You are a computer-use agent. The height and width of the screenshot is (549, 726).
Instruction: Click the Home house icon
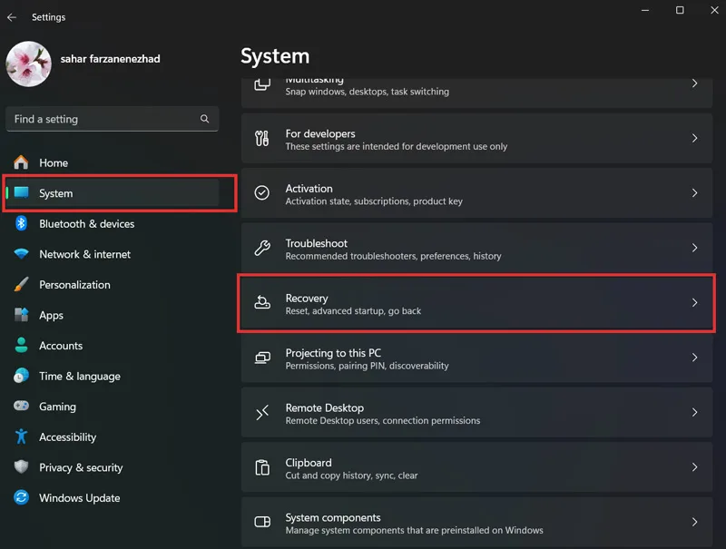21,162
